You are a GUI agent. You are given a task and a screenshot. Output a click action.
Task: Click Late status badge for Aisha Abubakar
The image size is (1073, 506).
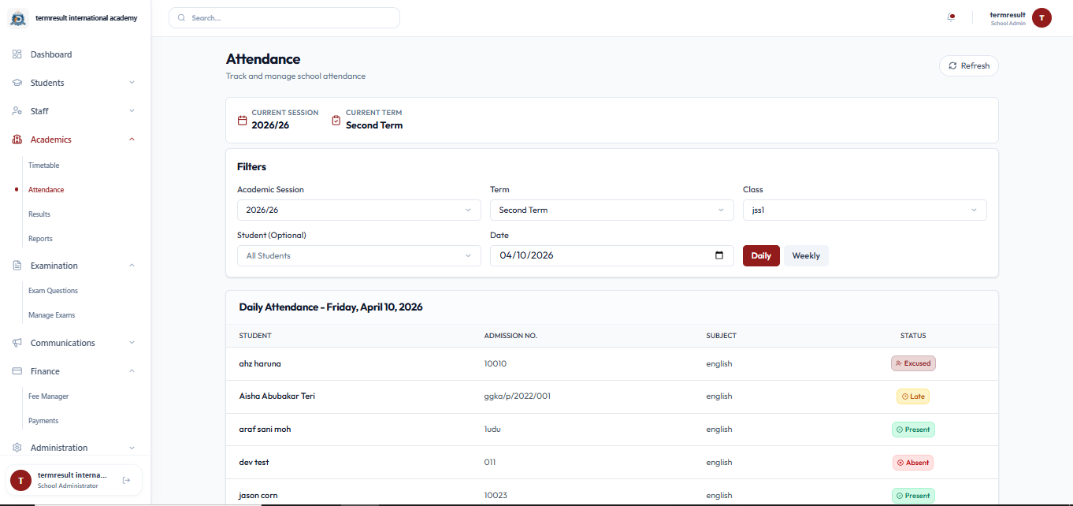913,396
